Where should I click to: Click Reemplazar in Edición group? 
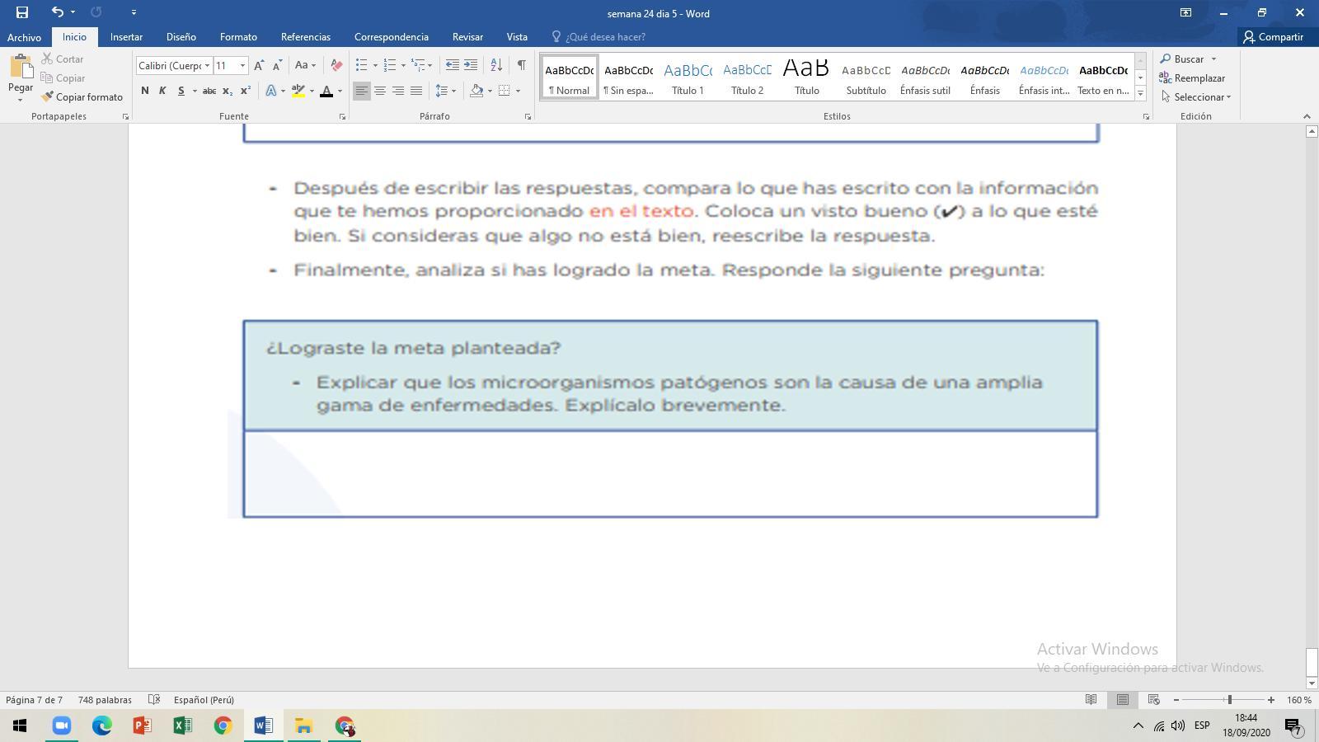[1192, 78]
